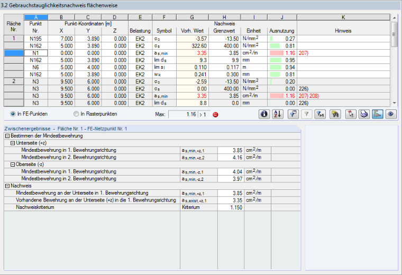Click the symbol cell wk
Viewport: 402px width, 275px height.
point(164,75)
